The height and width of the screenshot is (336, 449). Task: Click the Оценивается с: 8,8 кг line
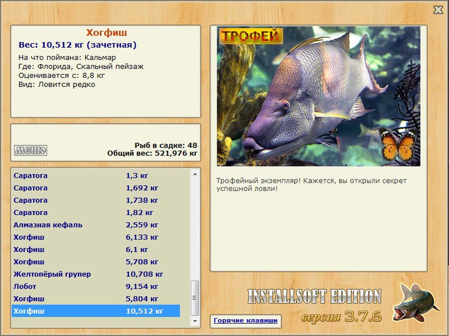pos(62,76)
